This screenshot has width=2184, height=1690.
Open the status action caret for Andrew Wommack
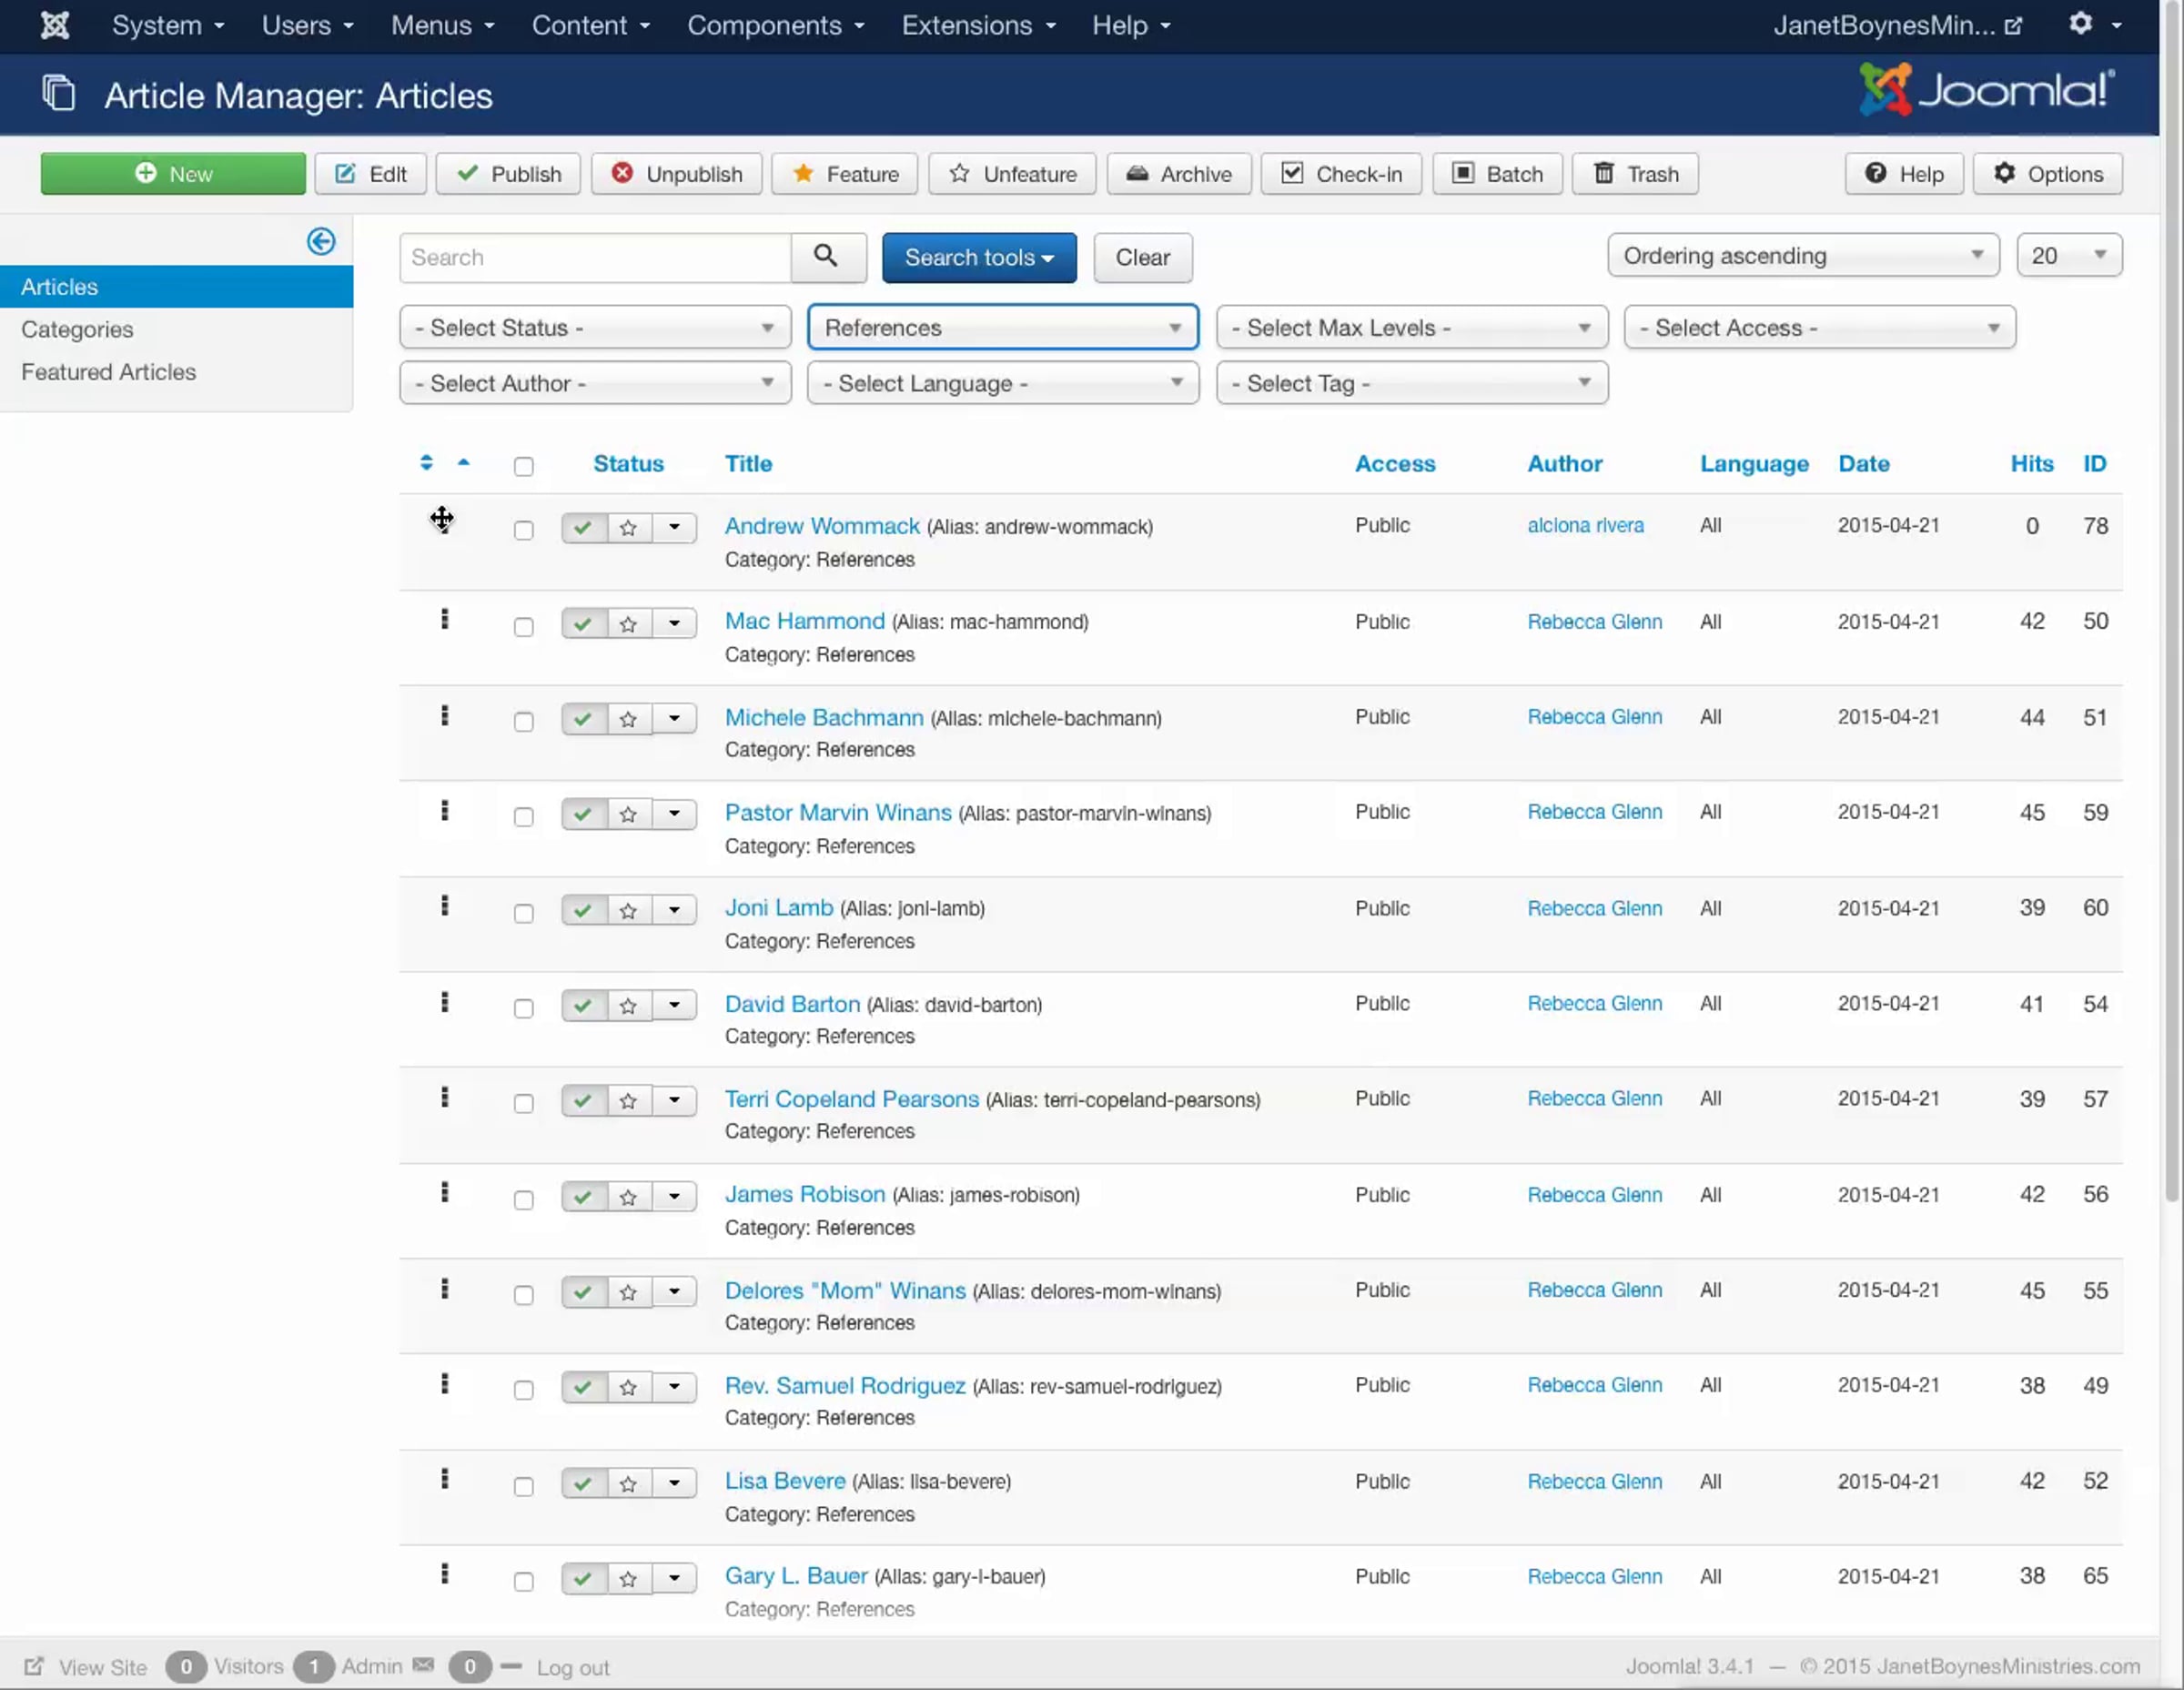click(675, 527)
